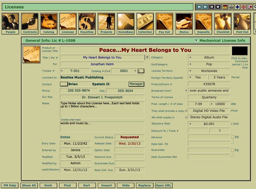This screenshot has height=189, width=256.
Task: Go to HomeBase
Action: click(125, 24)
